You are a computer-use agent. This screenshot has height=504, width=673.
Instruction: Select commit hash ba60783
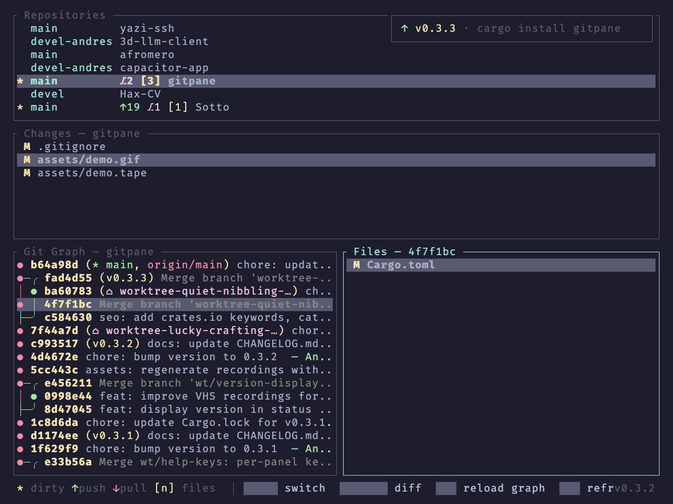[x=68, y=291]
